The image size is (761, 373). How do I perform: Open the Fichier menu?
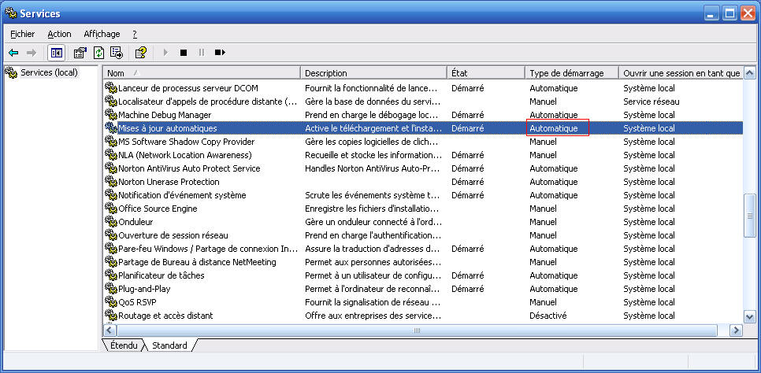23,34
